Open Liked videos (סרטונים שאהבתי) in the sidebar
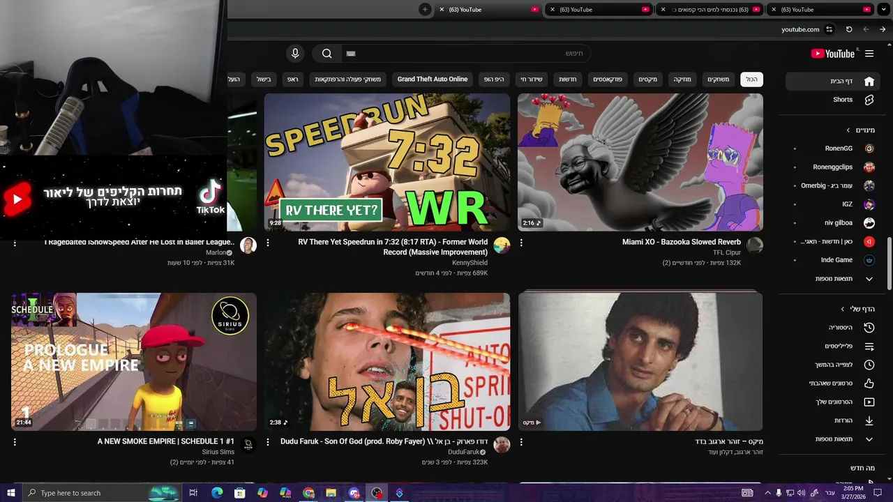 tap(830, 383)
